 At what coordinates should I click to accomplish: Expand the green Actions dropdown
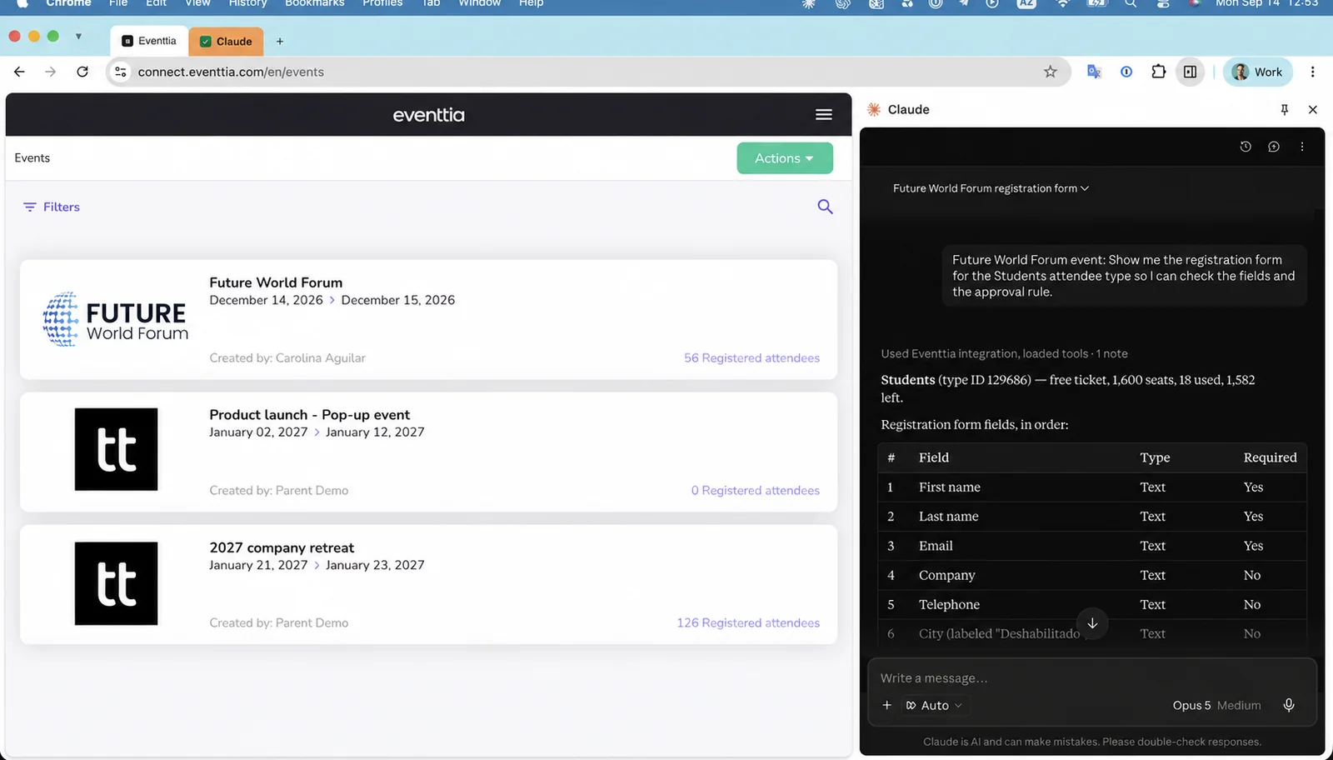click(x=785, y=158)
